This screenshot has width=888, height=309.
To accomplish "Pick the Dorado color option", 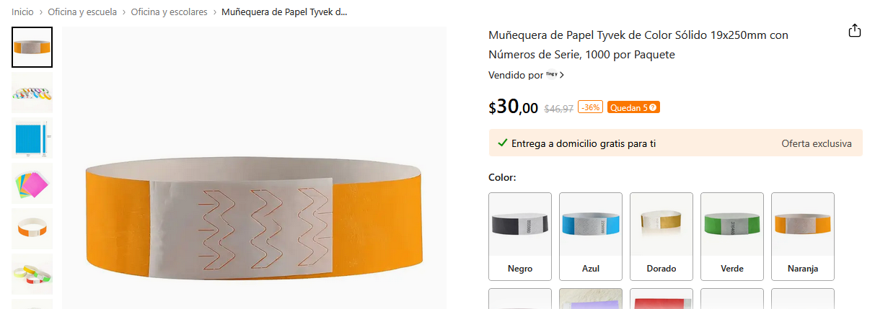I will (661, 236).
